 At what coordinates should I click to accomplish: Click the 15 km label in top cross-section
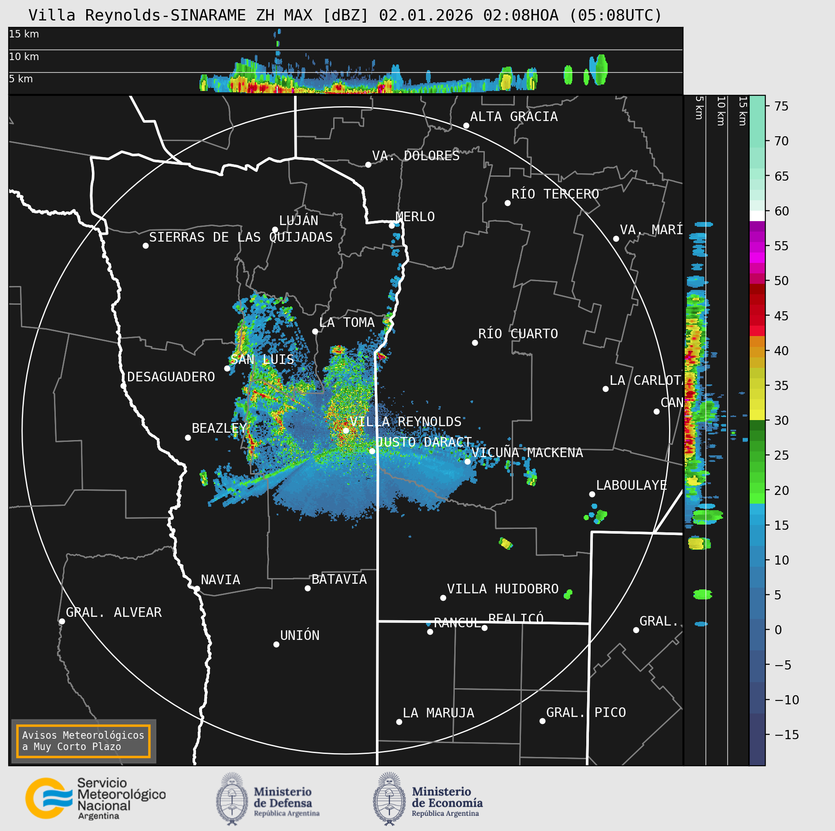[x=24, y=34]
